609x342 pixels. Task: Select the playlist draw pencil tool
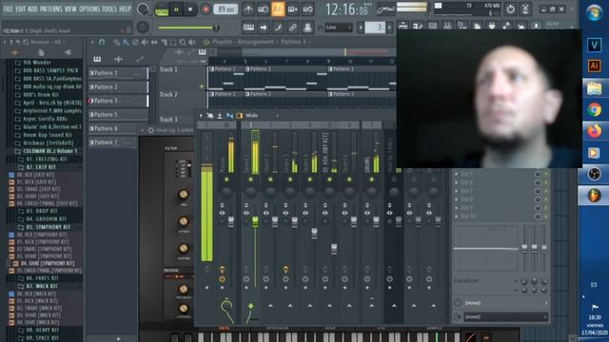click(x=116, y=42)
